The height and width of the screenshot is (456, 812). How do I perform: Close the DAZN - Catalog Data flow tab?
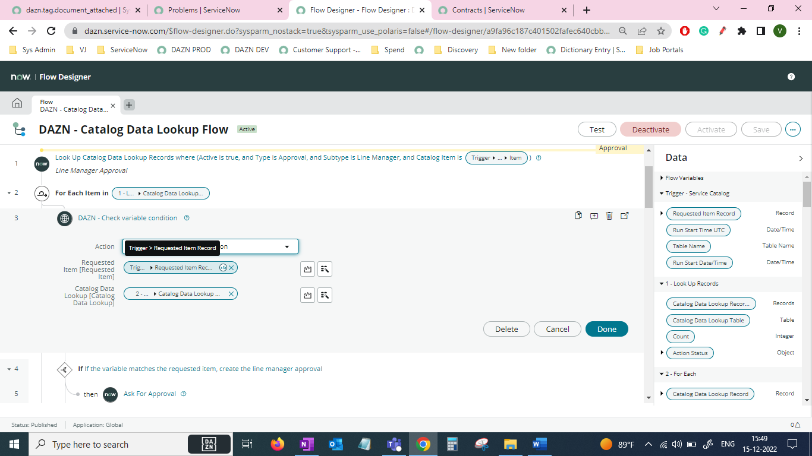(x=113, y=106)
